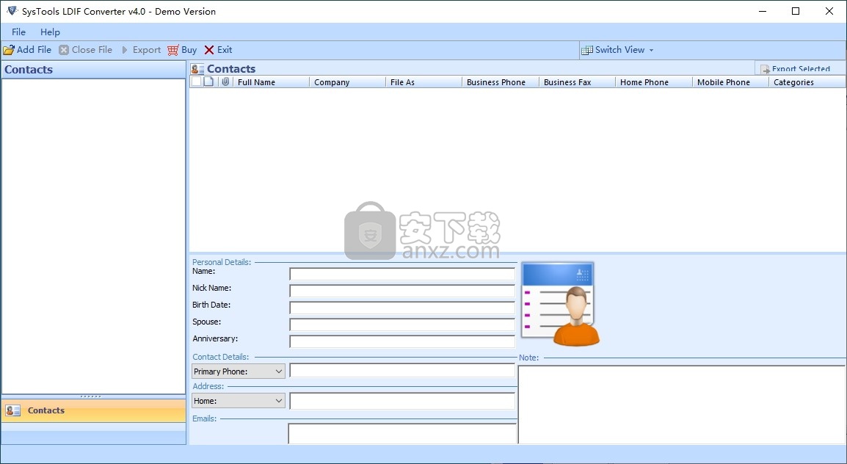The image size is (847, 464).
Task: Click the attachment paperclip column icon
Action: coord(225,81)
